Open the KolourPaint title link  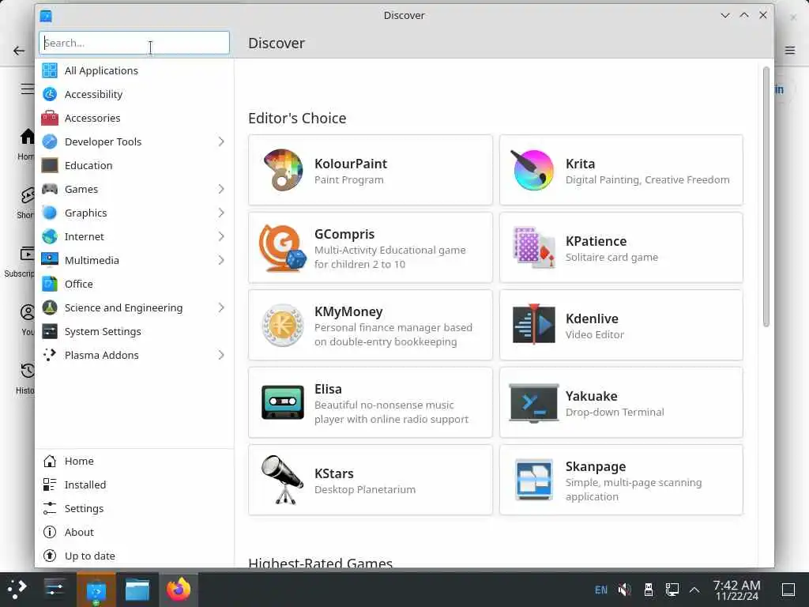click(351, 164)
